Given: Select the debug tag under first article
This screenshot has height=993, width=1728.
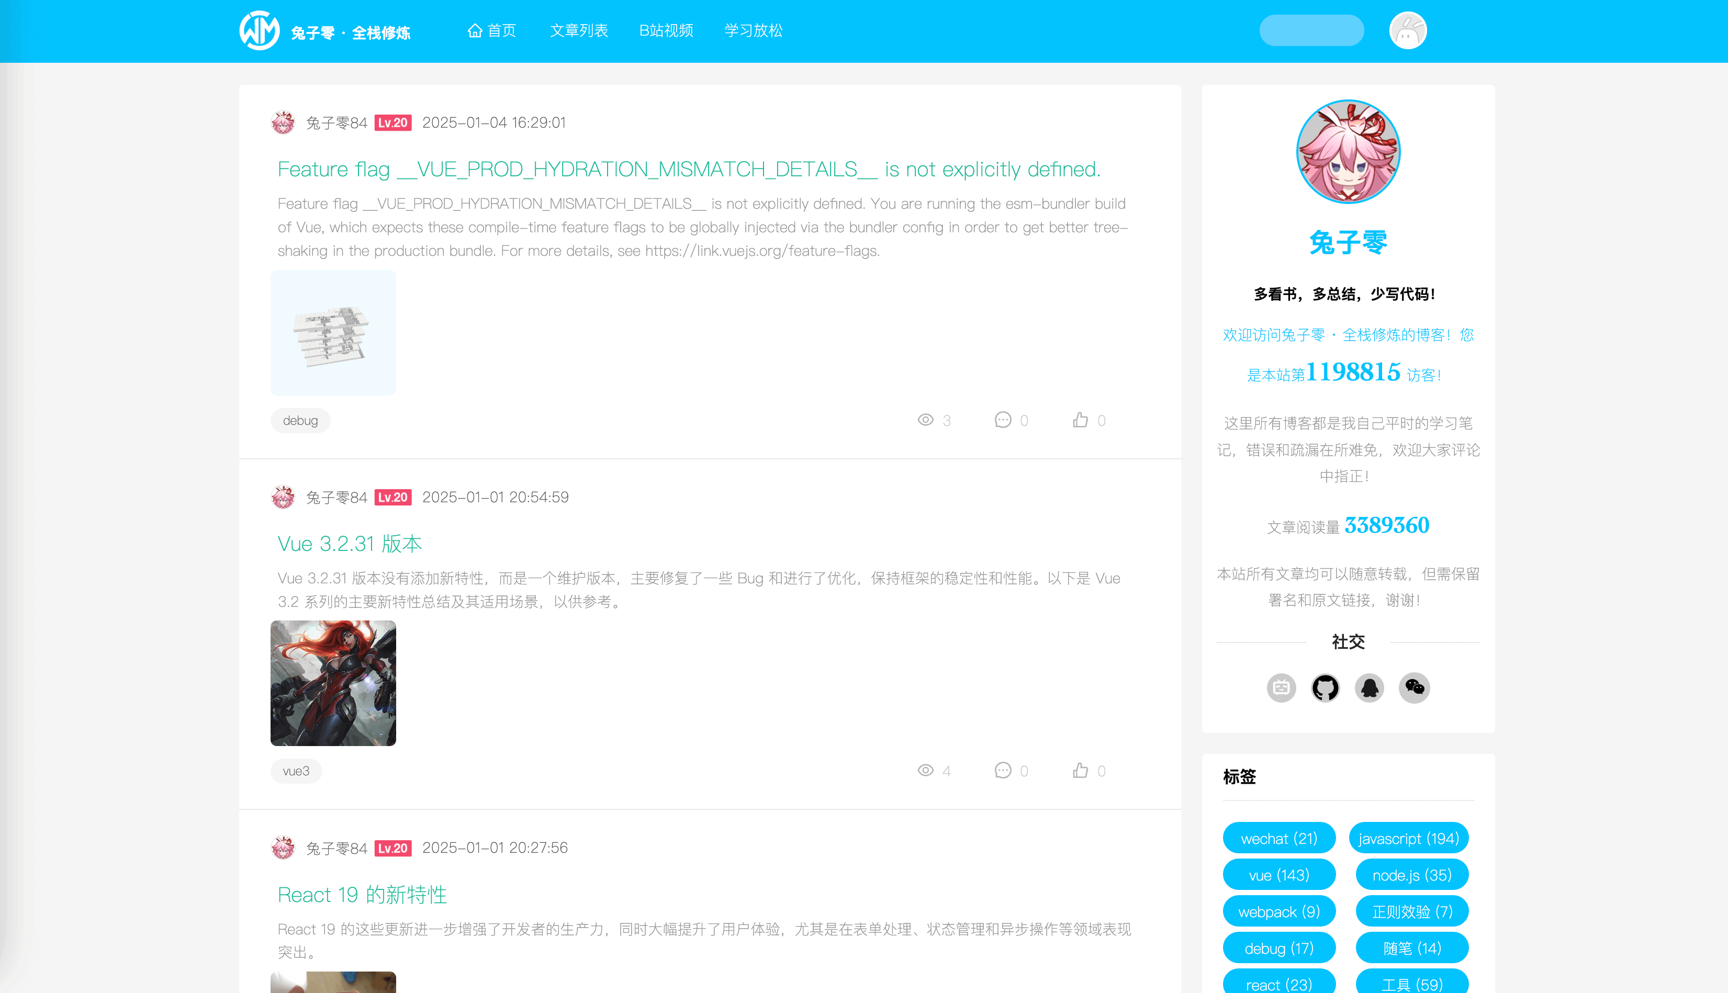Looking at the screenshot, I should click(300, 421).
